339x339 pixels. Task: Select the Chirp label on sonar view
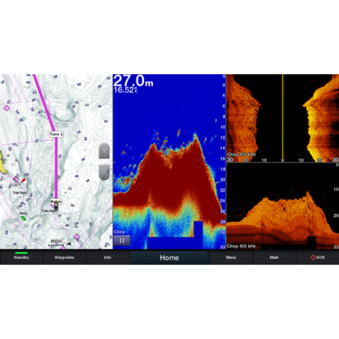(119, 232)
